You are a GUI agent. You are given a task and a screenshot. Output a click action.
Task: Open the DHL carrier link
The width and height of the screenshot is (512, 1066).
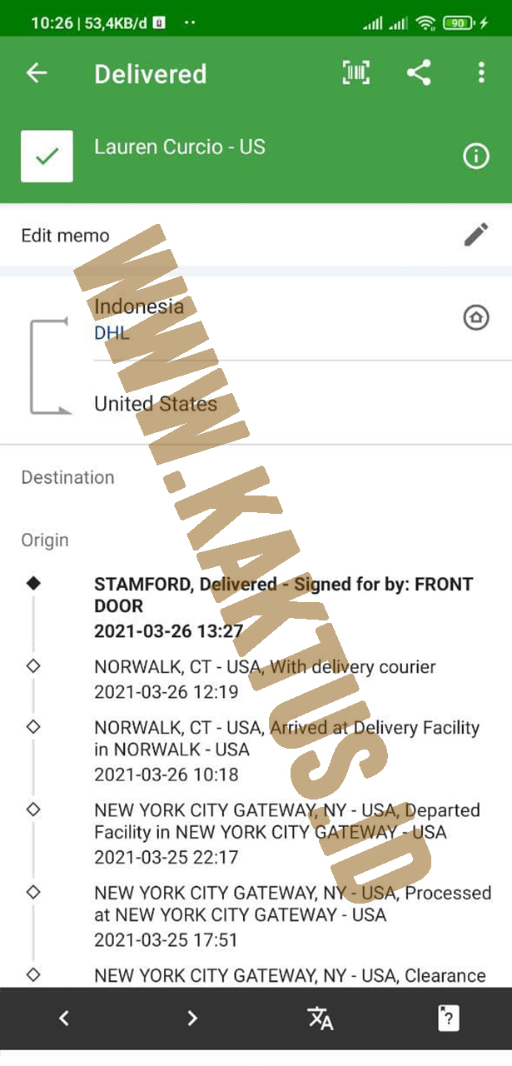112,333
